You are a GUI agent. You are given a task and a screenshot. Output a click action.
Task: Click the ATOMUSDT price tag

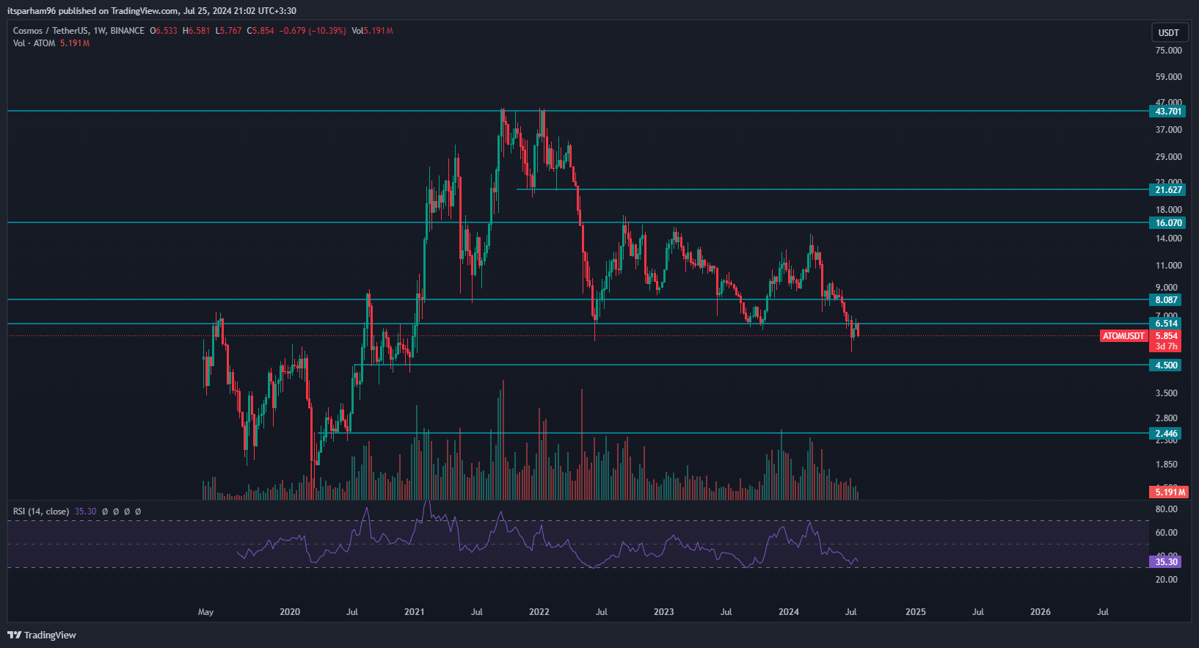1124,336
